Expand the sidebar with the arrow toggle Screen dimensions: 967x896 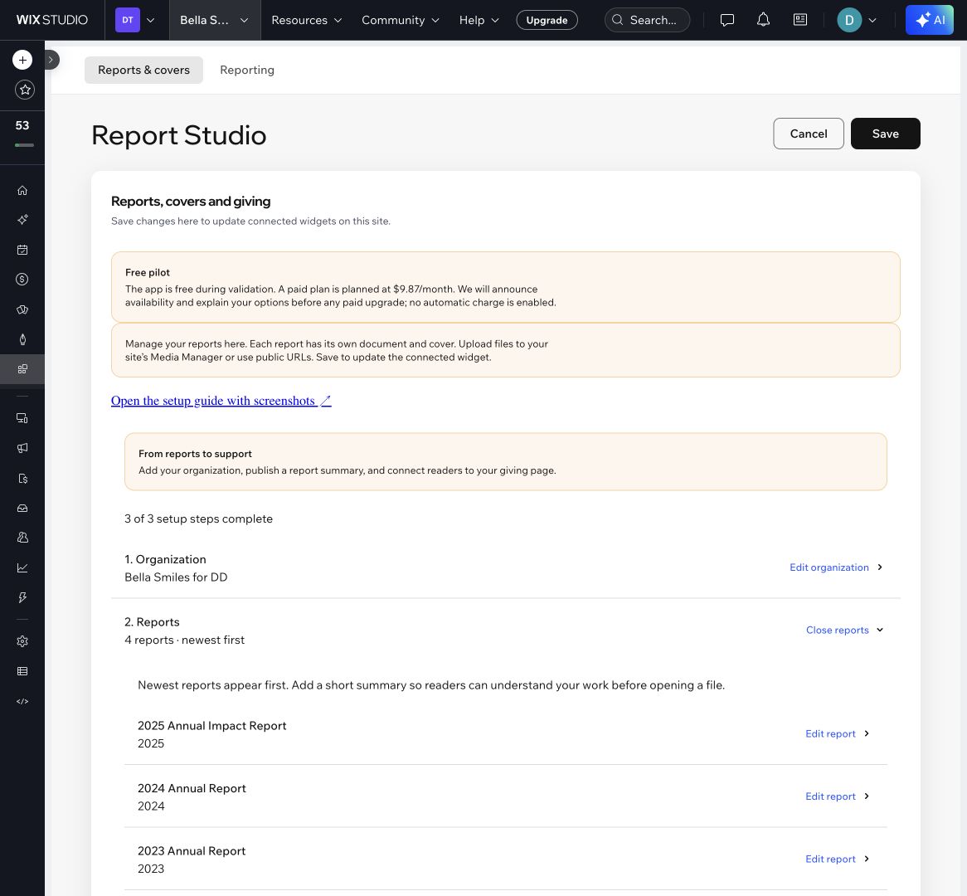51,60
